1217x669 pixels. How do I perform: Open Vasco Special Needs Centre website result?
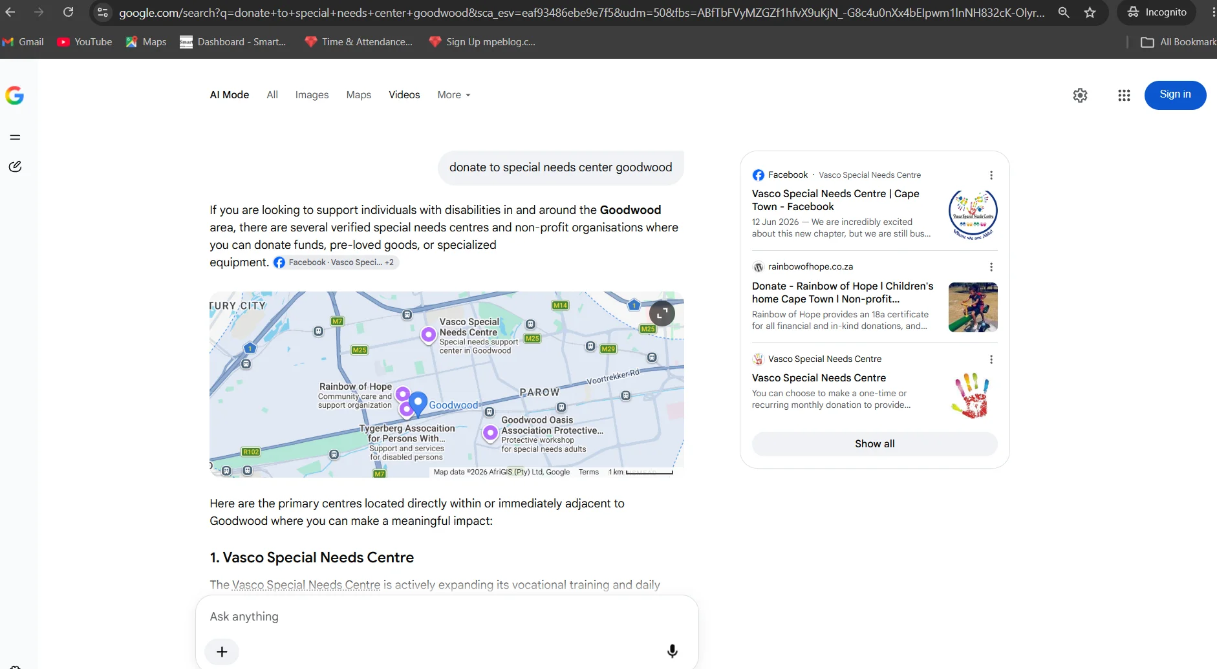click(x=819, y=377)
